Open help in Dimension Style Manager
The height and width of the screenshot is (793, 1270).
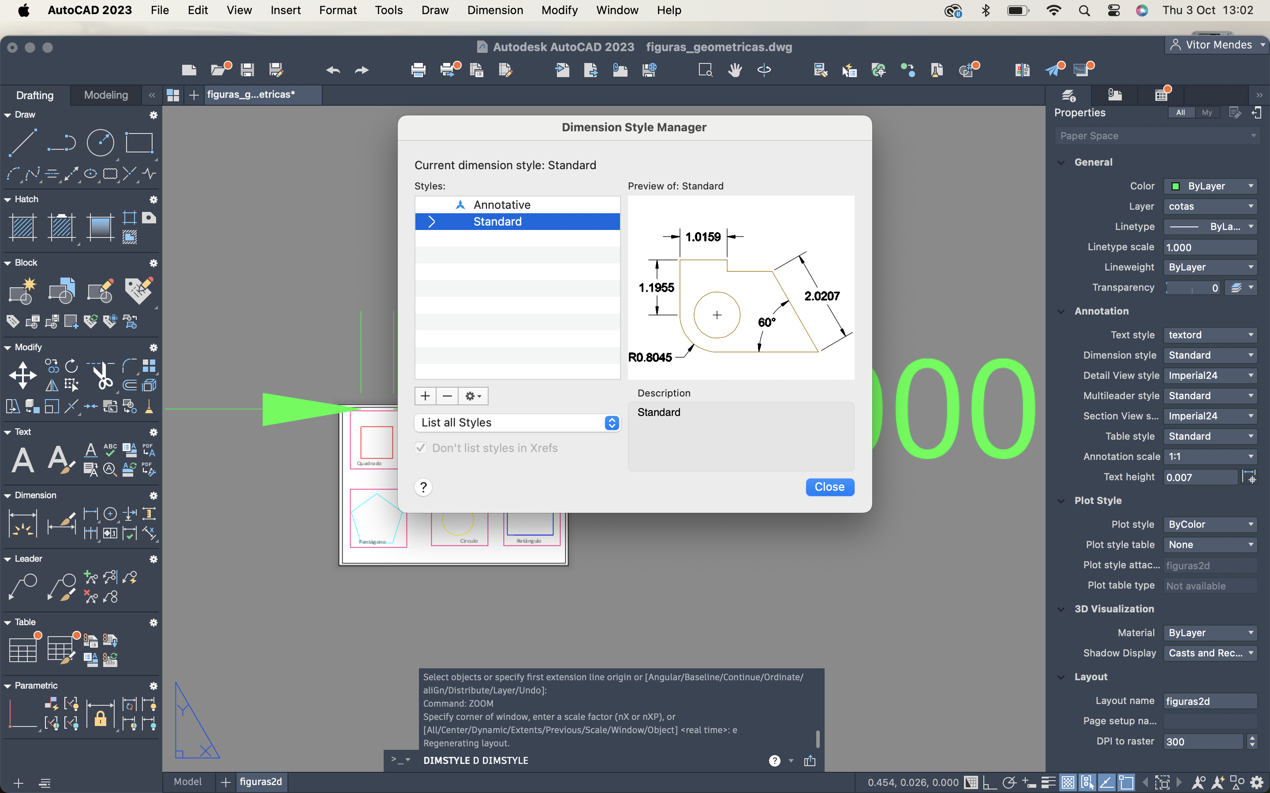[423, 487]
